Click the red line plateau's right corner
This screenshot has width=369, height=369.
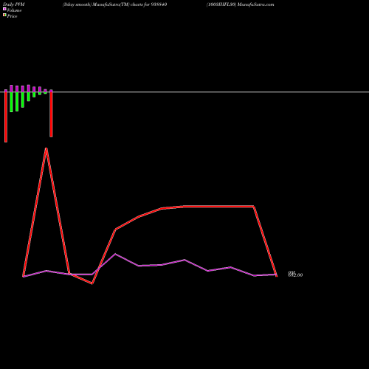254,207
